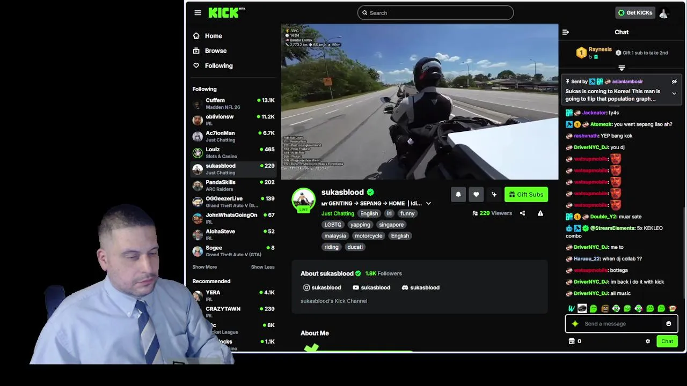
Task: Insert the brown angry face emote
Action: pyautogui.click(x=605, y=309)
